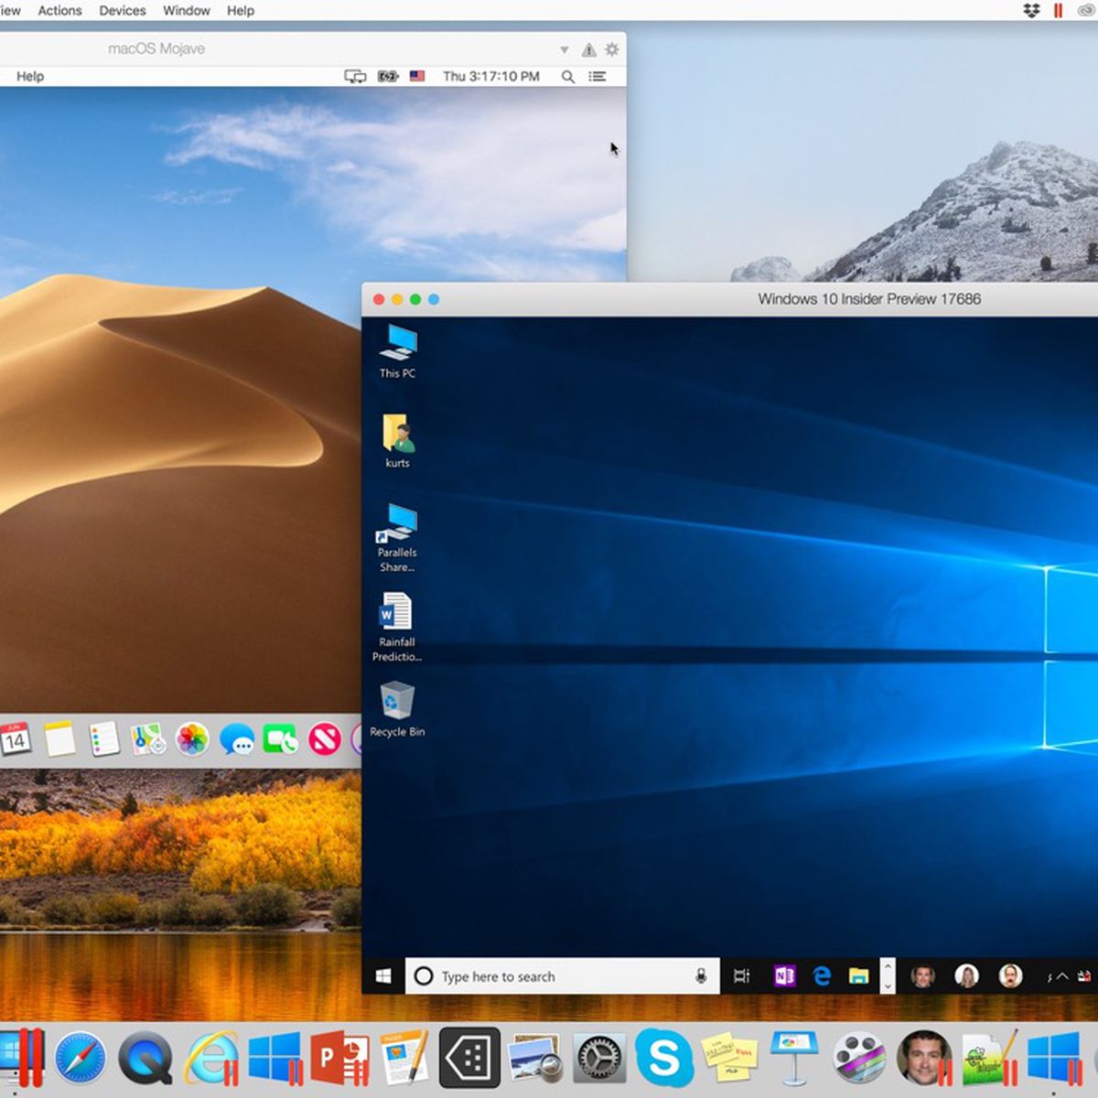Click the warning triangle in the macOS Mojave title bar
1098x1098 pixels.
[588, 49]
